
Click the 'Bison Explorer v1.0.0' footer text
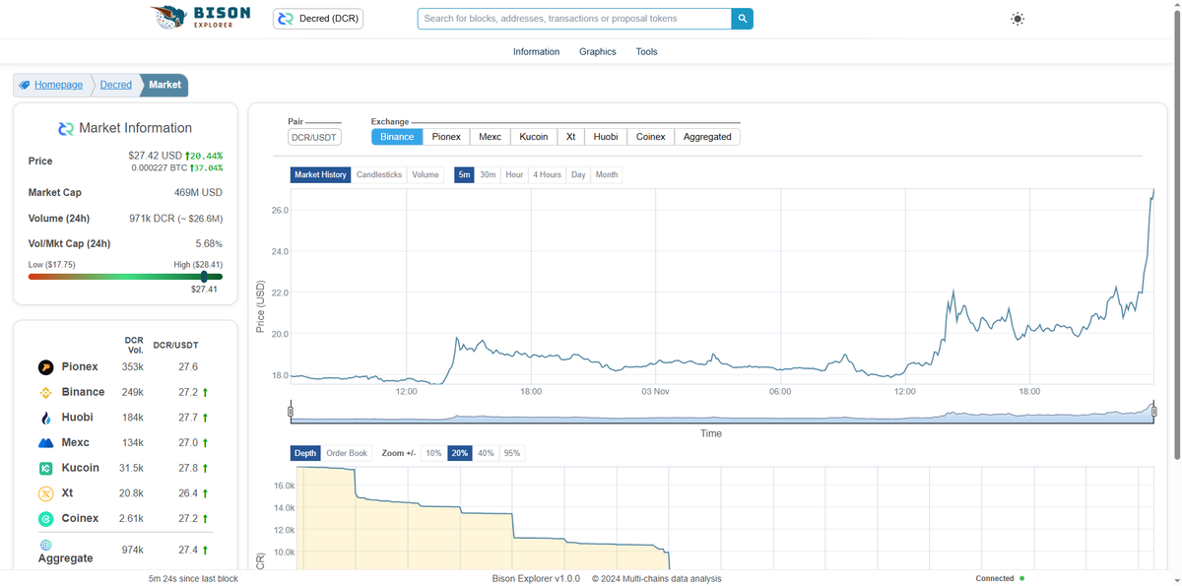coord(536,578)
